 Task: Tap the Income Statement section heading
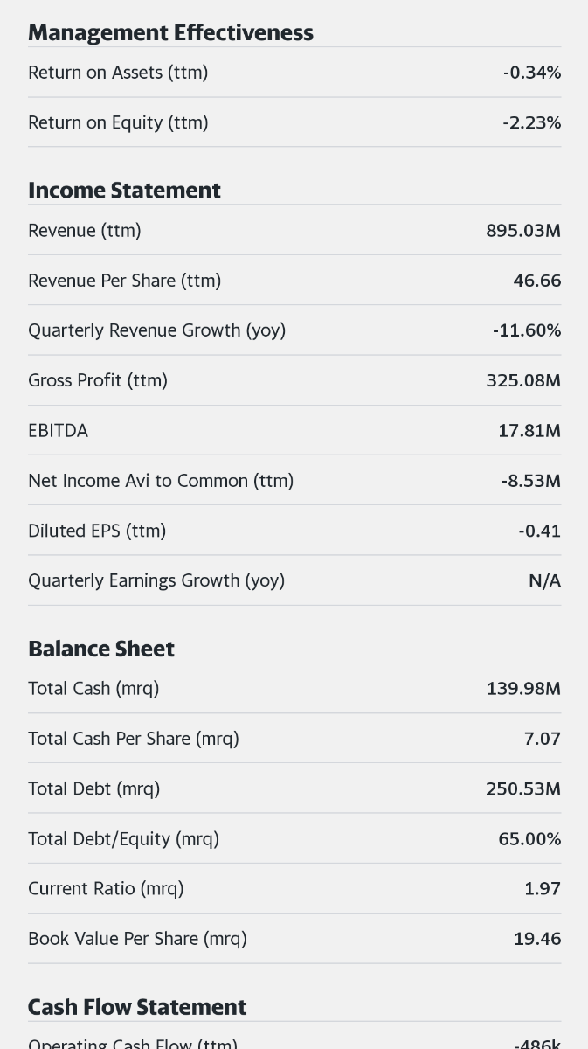click(x=124, y=190)
